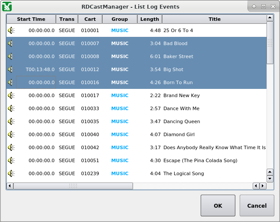
Task: Click the speaker icon for Brand New Key
Action: [x=11, y=95]
